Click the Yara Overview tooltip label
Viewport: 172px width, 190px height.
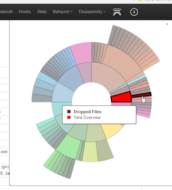(87, 117)
